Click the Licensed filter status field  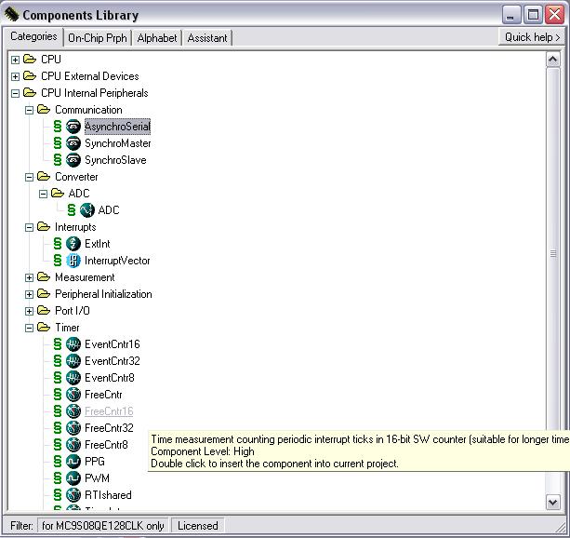pos(197,526)
